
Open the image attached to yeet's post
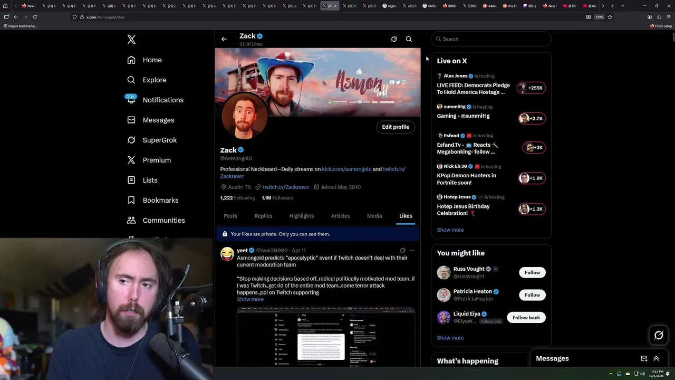pos(326,337)
